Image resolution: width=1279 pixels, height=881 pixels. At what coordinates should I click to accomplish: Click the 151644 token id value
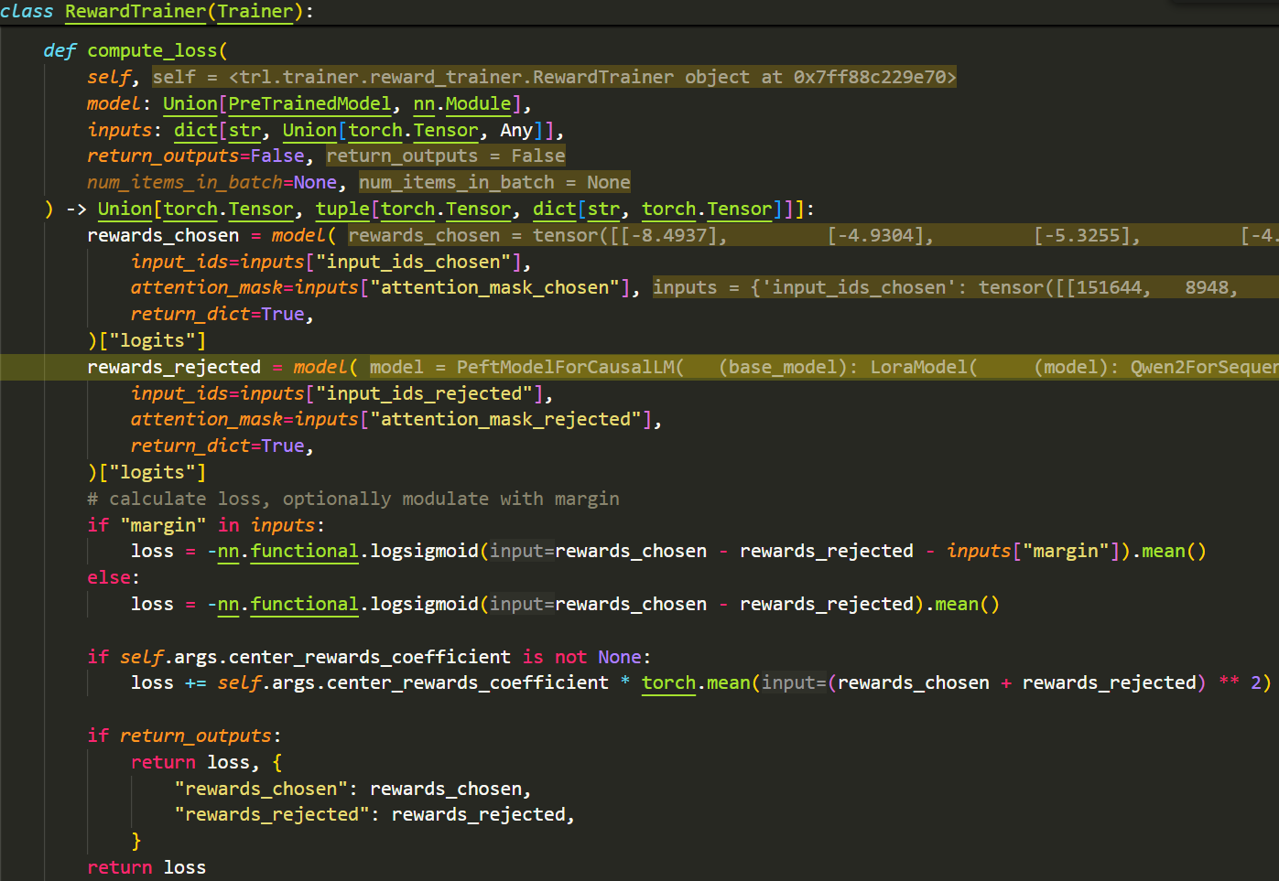click(1109, 287)
